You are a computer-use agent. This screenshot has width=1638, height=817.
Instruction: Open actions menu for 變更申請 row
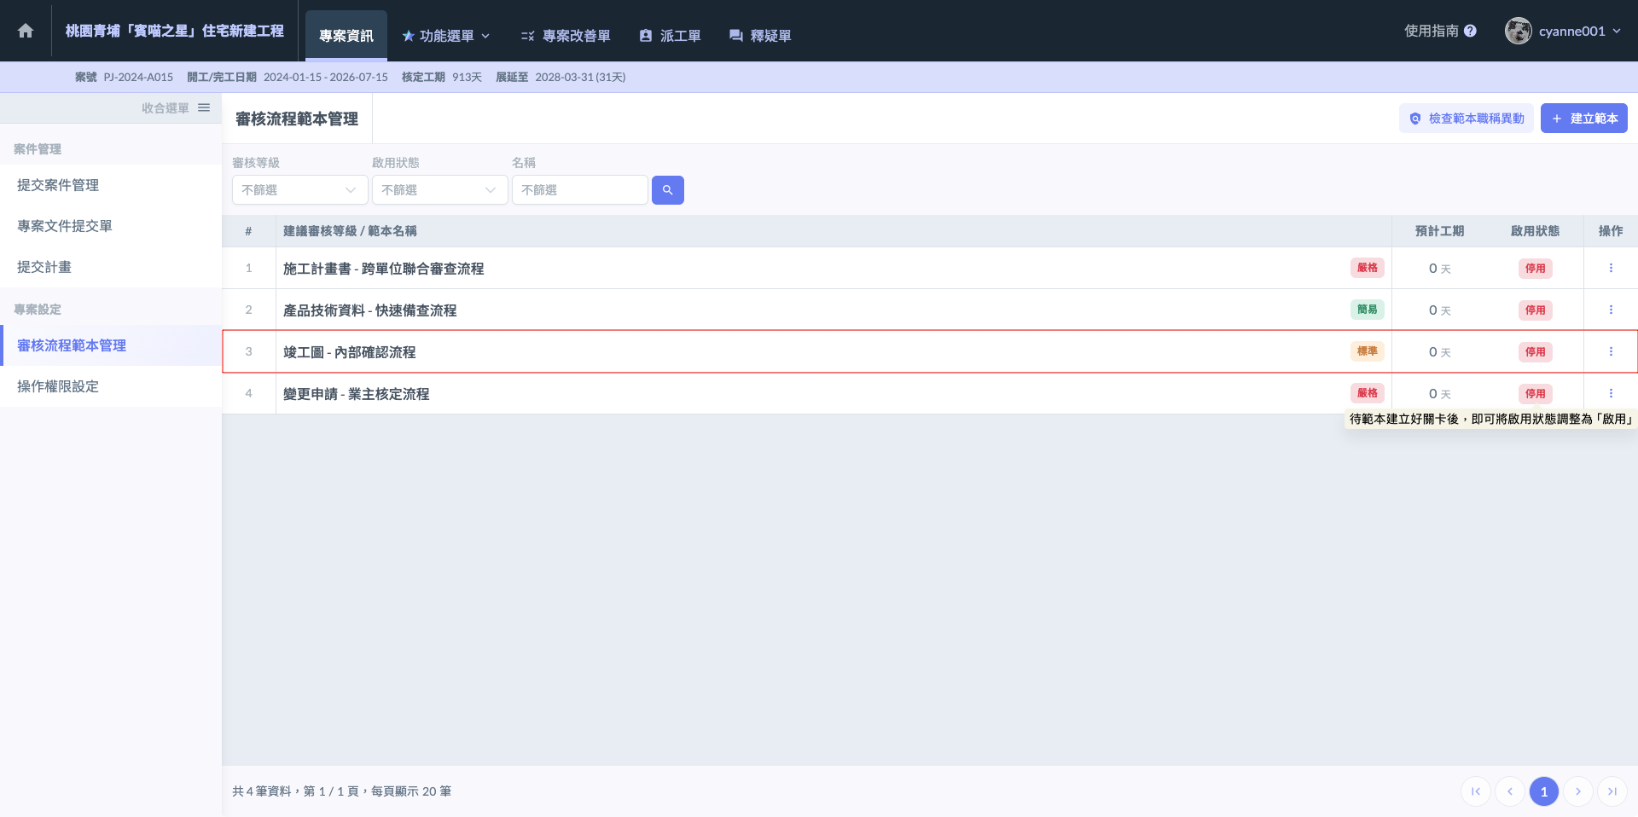[x=1611, y=393]
